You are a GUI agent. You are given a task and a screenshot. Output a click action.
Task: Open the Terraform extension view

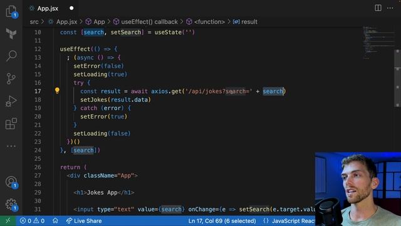(x=11, y=33)
